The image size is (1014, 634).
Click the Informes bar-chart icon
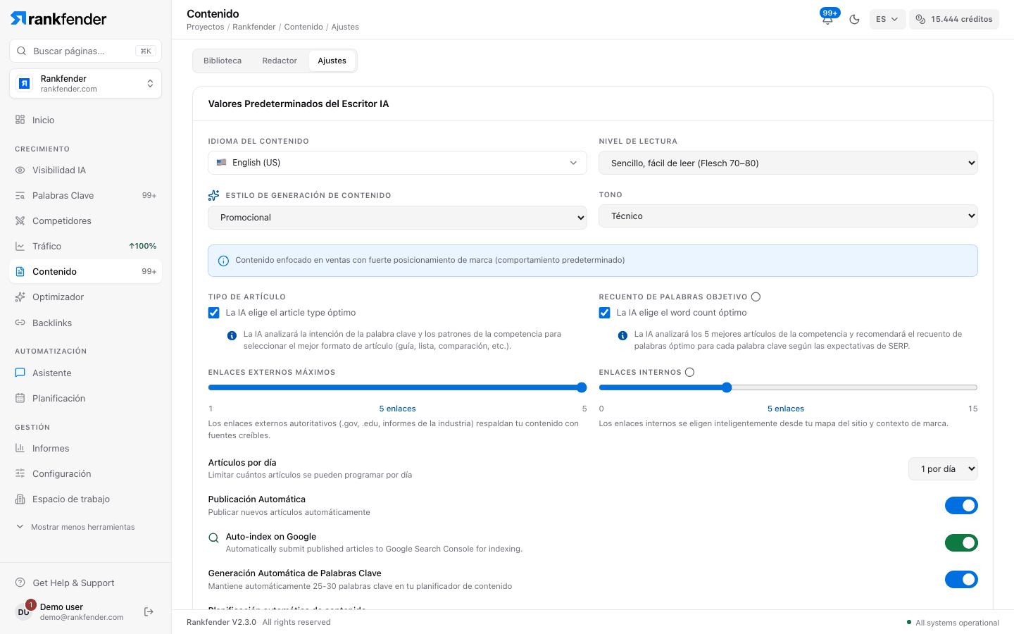pyautogui.click(x=20, y=448)
